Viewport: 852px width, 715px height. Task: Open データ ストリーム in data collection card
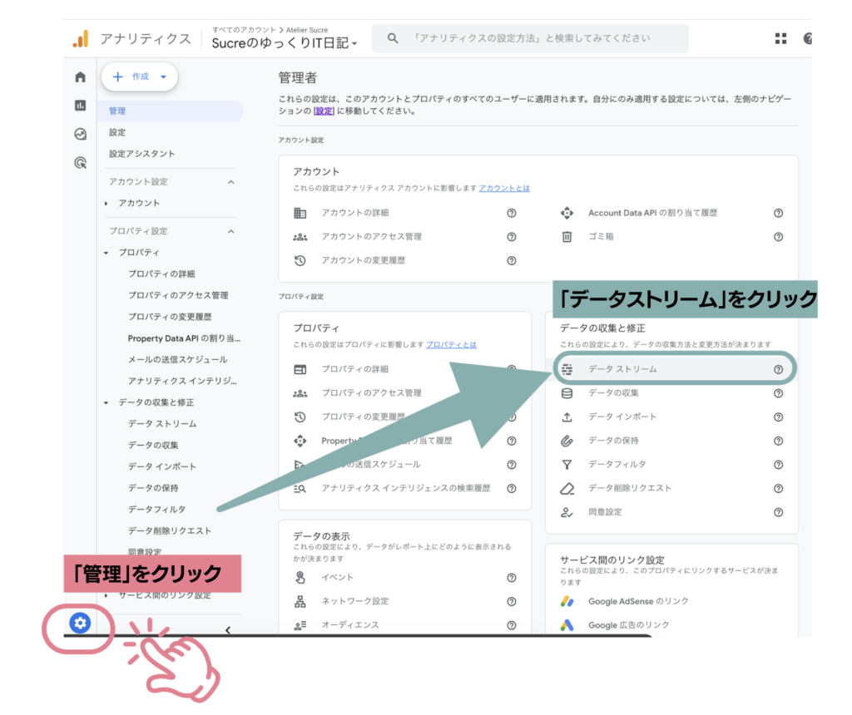click(x=622, y=369)
